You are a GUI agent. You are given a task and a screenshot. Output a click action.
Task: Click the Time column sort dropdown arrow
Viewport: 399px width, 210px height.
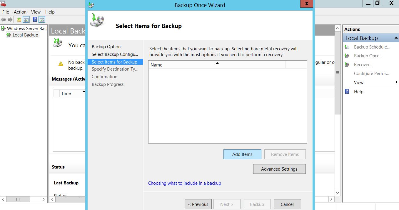(84, 92)
